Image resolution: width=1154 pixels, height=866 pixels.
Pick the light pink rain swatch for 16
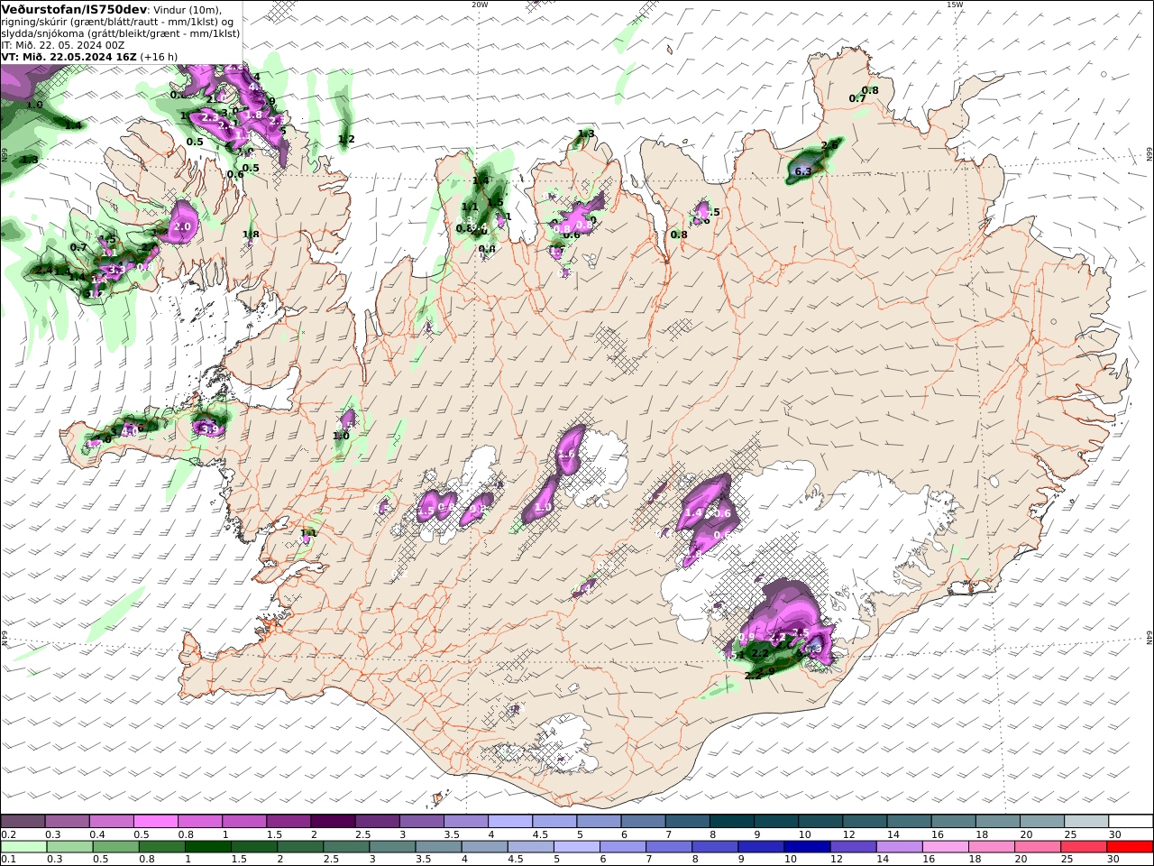(946, 847)
